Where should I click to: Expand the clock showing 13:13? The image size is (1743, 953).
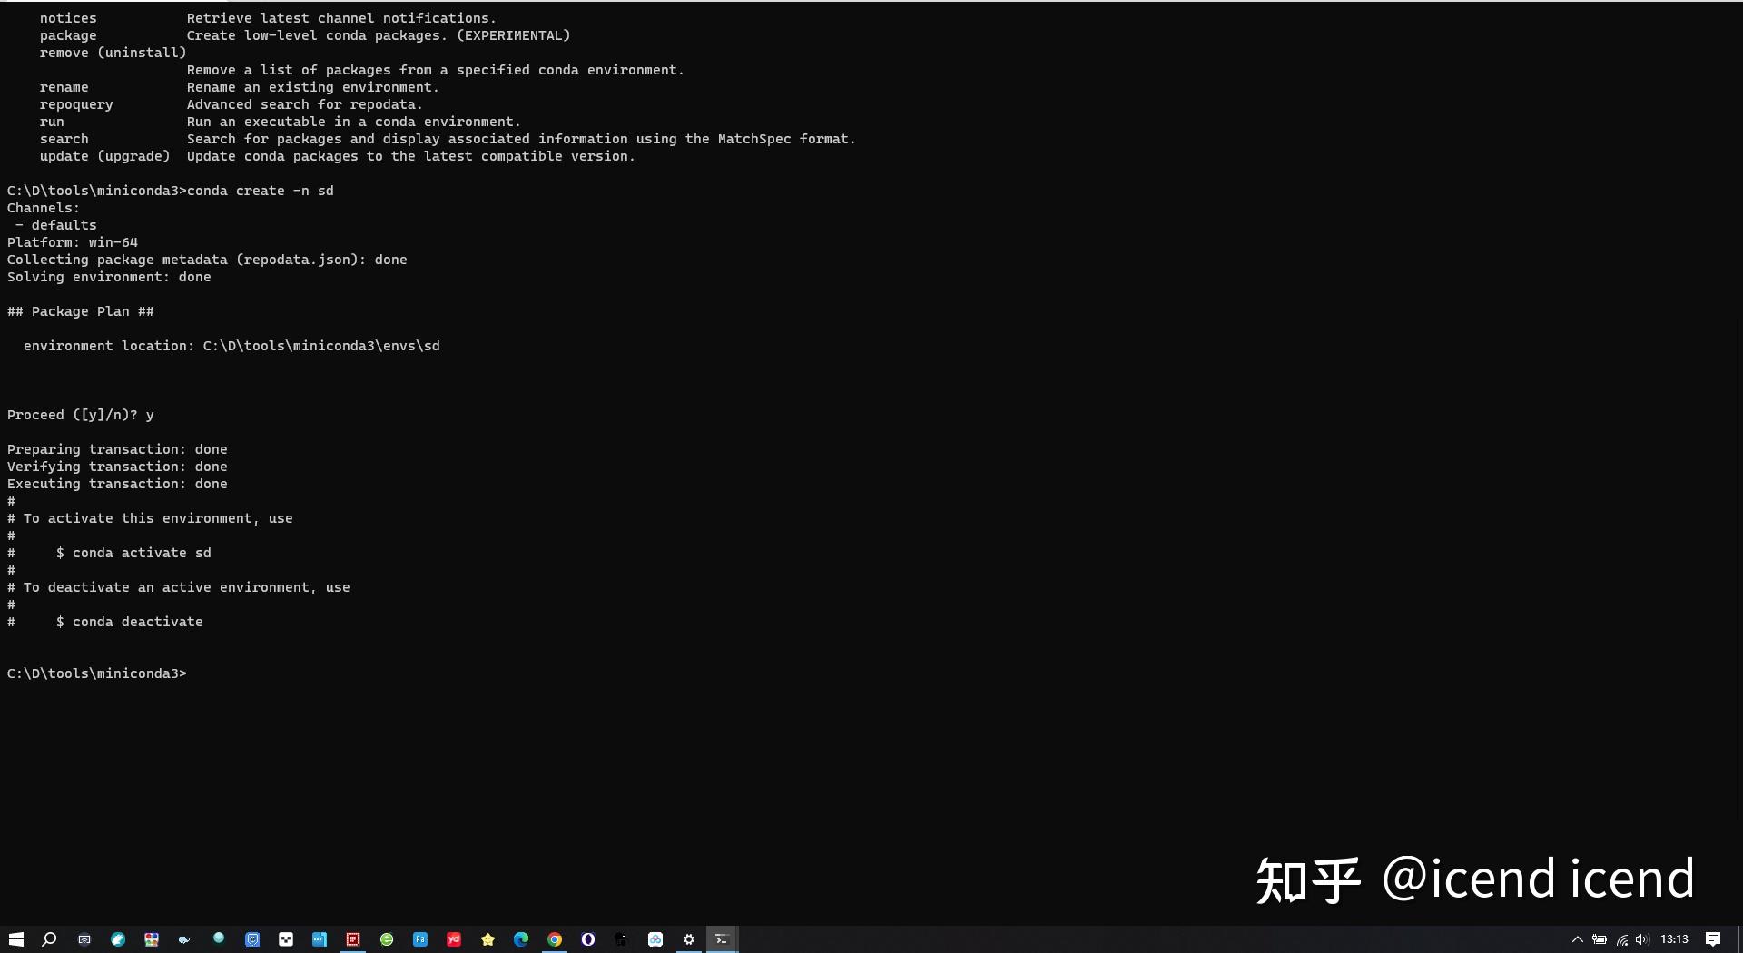(1676, 939)
